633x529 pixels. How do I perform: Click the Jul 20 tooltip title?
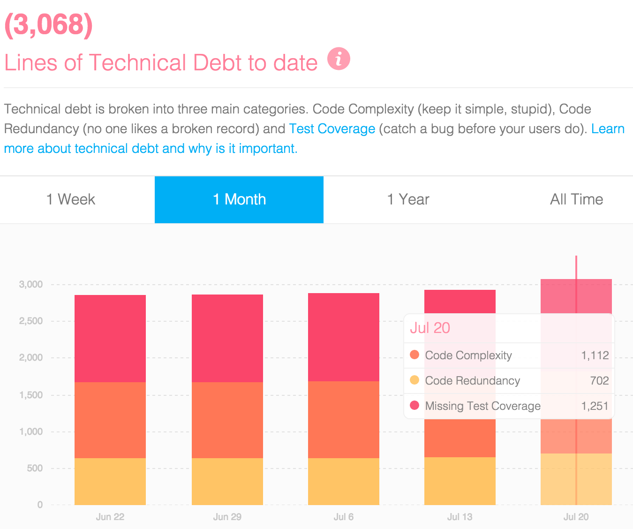pos(430,328)
